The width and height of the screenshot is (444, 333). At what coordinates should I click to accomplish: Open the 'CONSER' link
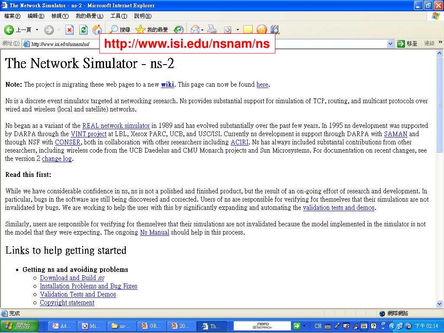coord(68,142)
